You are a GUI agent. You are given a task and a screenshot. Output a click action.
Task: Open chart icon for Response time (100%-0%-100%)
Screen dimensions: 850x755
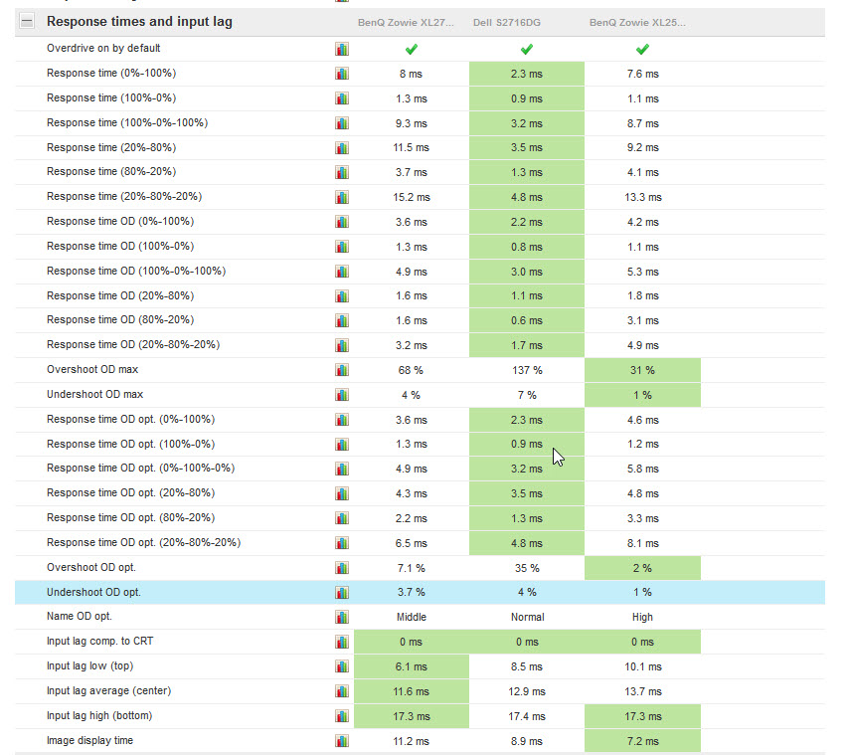[x=342, y=123]
